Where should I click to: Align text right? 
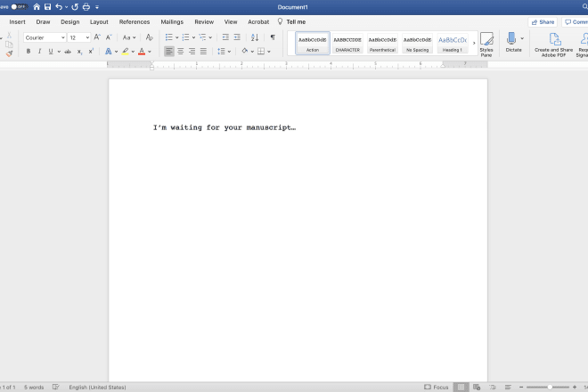[x=192, y=52]
